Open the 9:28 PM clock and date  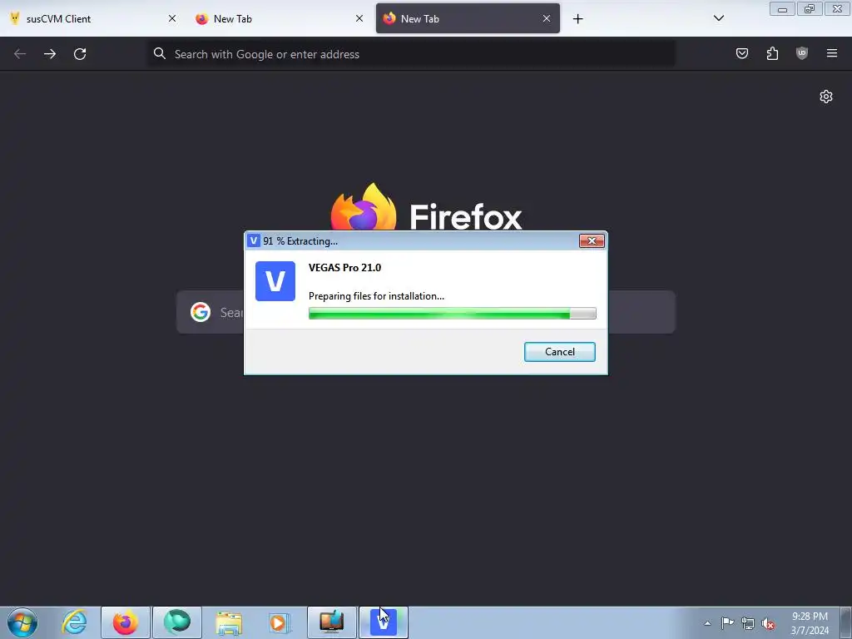810,623
